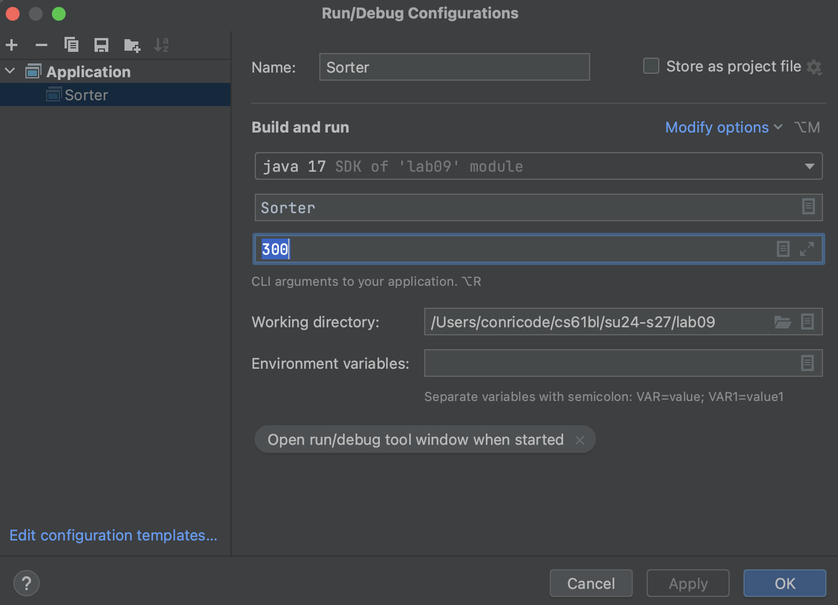
Task: Click the Application type icon in tree
Action: tap(33, 71)
